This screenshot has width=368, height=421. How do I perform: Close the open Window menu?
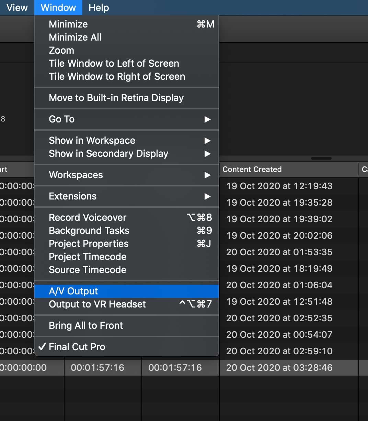(58, 8)
